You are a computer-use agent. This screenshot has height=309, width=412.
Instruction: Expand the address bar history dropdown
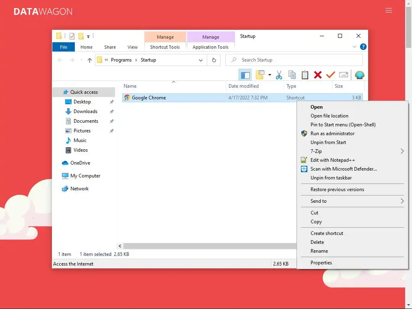tap(201, 60)
